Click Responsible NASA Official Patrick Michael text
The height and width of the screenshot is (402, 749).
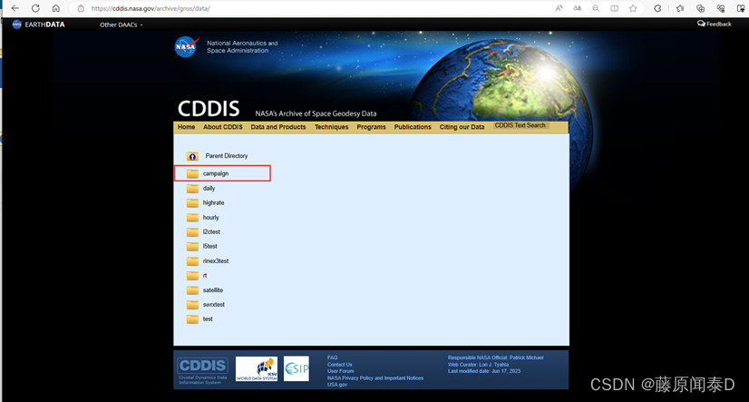tap(495, 358)
